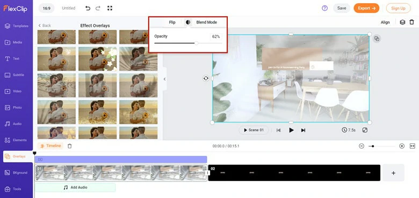Click the Opacity slider track
Viewport: 419px width, 198px height.
click(188, 43)
